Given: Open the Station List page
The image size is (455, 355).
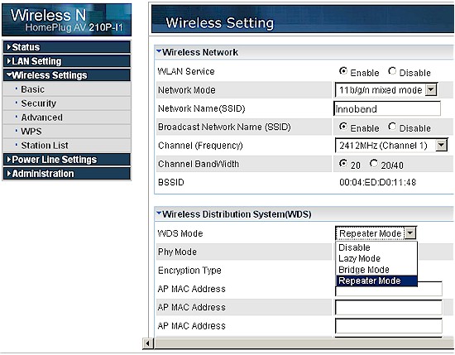Looking at the screenshot, I should [x=45, y=145].
